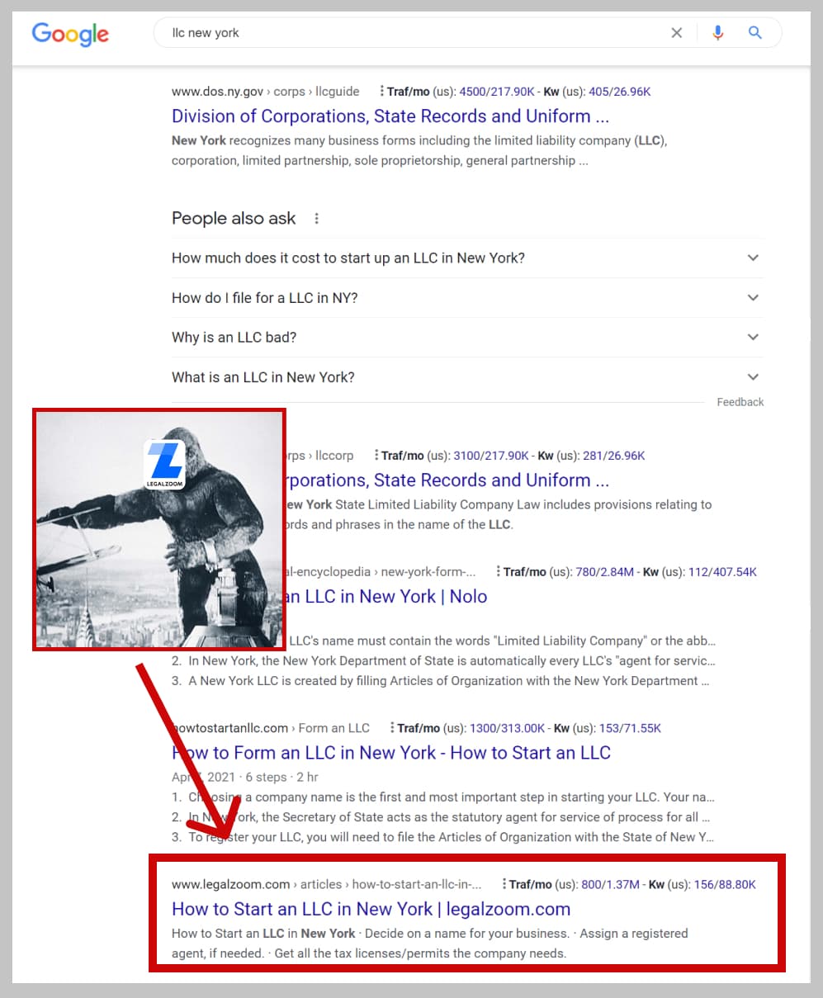The height and width of the screenshot is (998, 823).
Task: Click the www.dos.ny.gov › corps › llcguide URL
Action: pyautogui.click(x=266, y=92)
